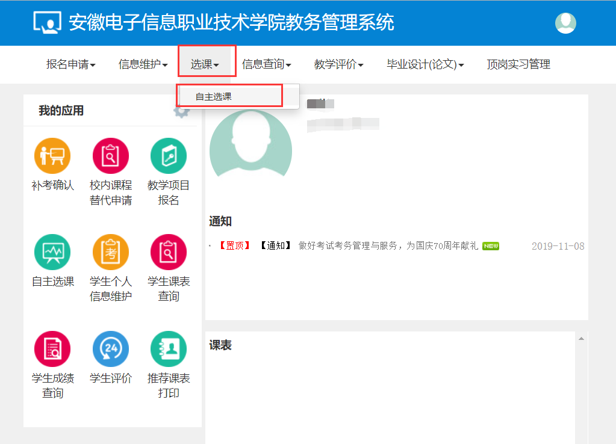The width and height of the screenshot is (616, 444).
Task: Open the 校内课程替代申请 app icon
Action: [x=110, y=156]
